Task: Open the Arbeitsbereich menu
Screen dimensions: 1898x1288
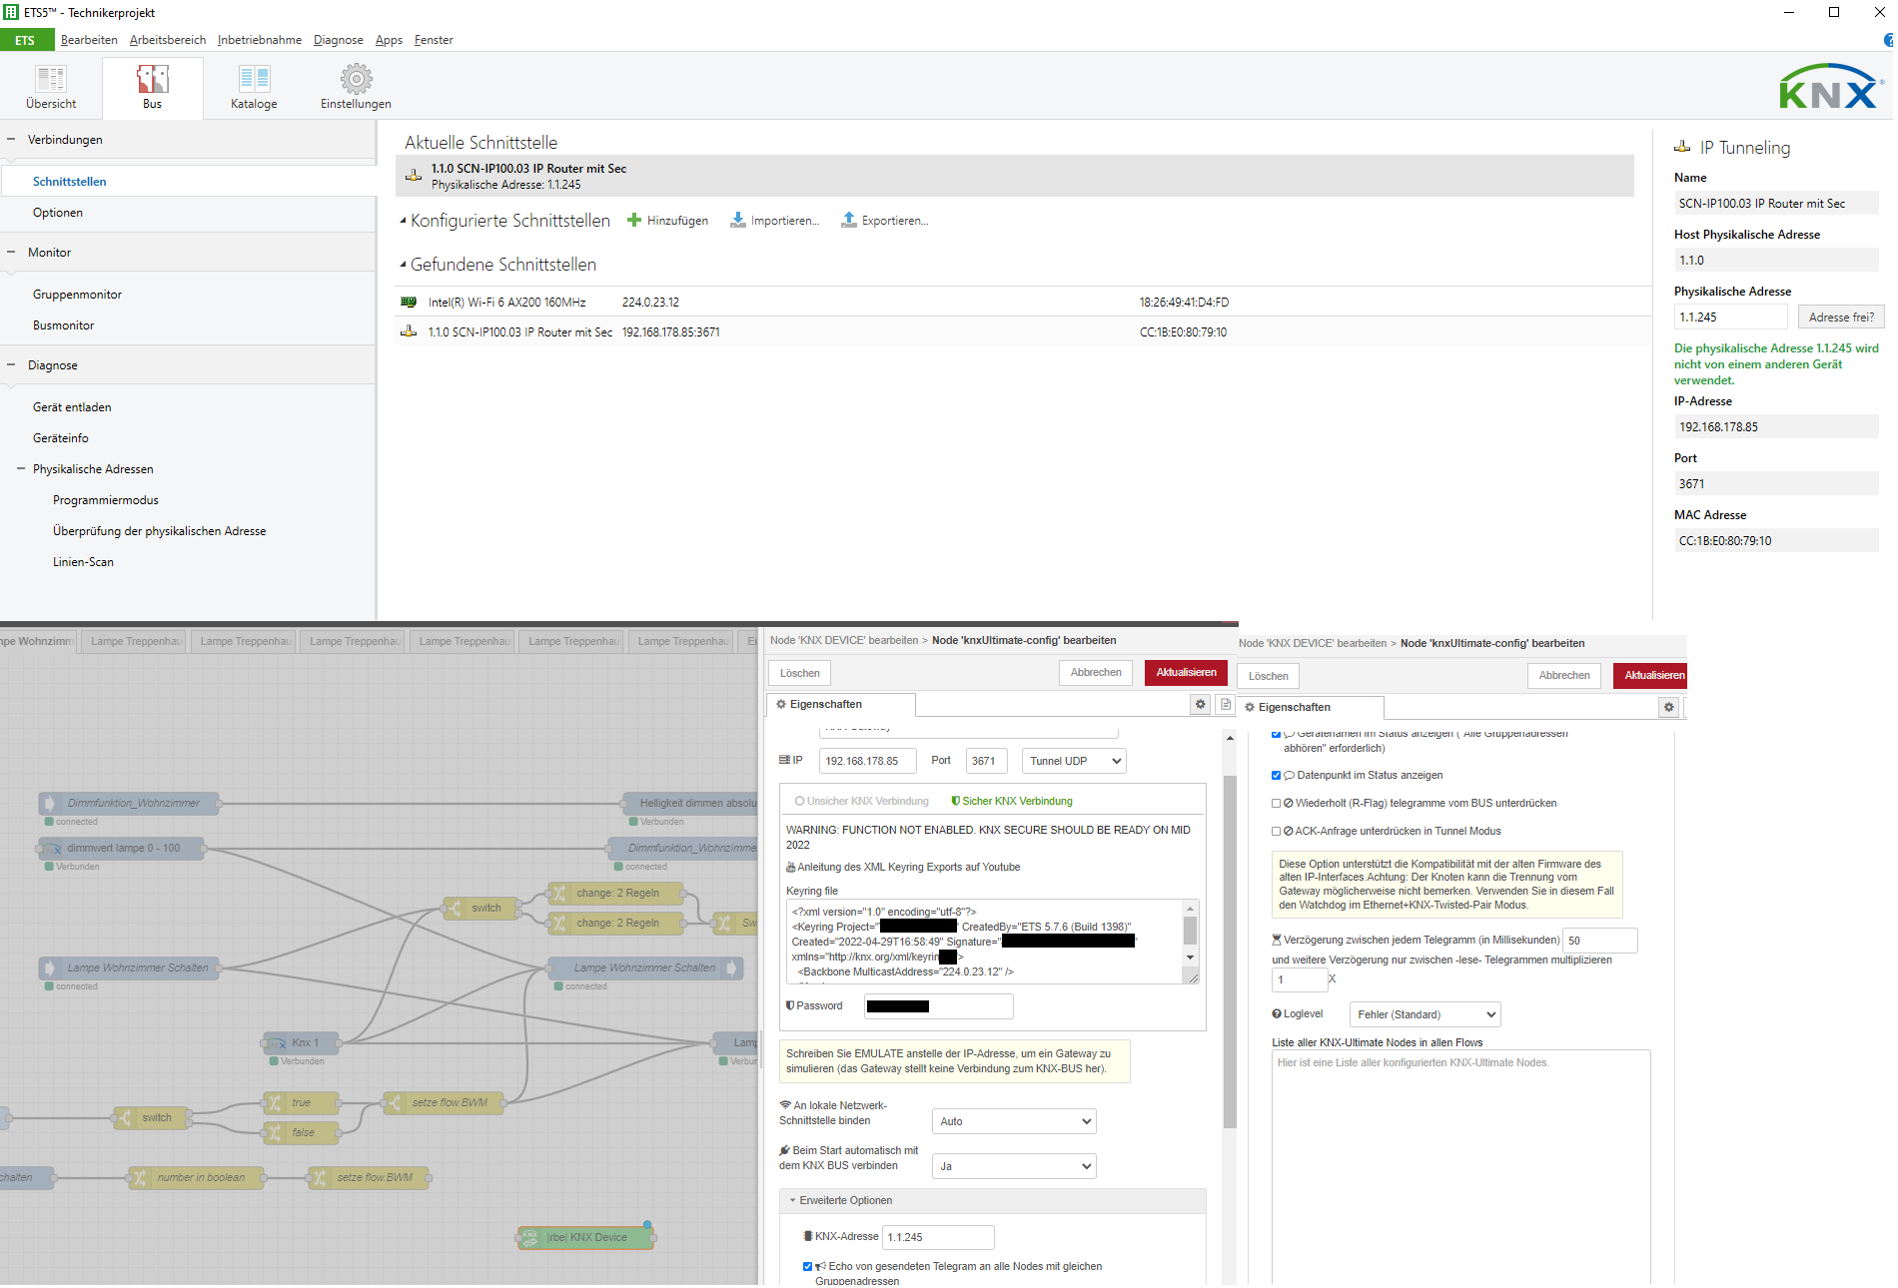Action: [x=168, y=40]
